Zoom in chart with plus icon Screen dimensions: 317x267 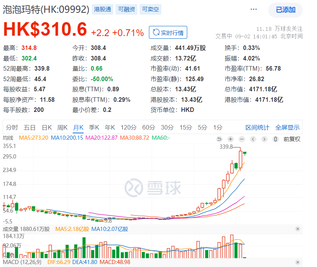pyautogui.click(x=230, y=139)
